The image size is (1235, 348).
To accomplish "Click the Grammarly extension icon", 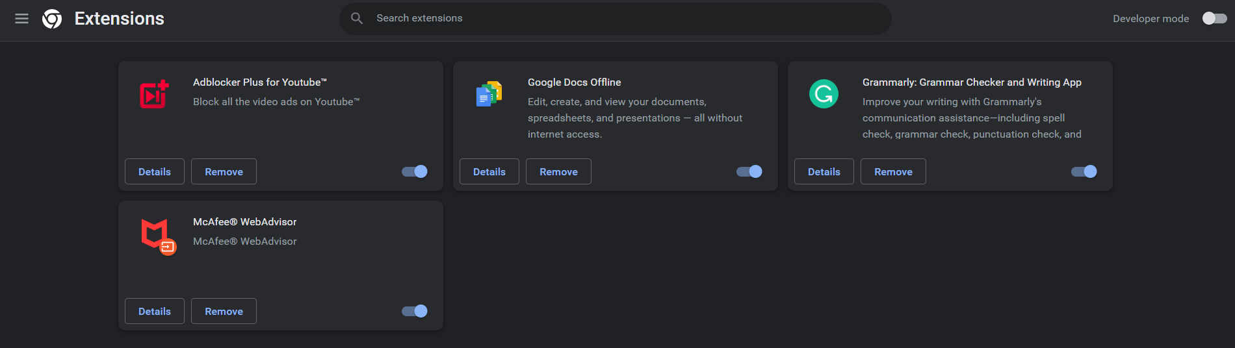I will pos(824,94).
